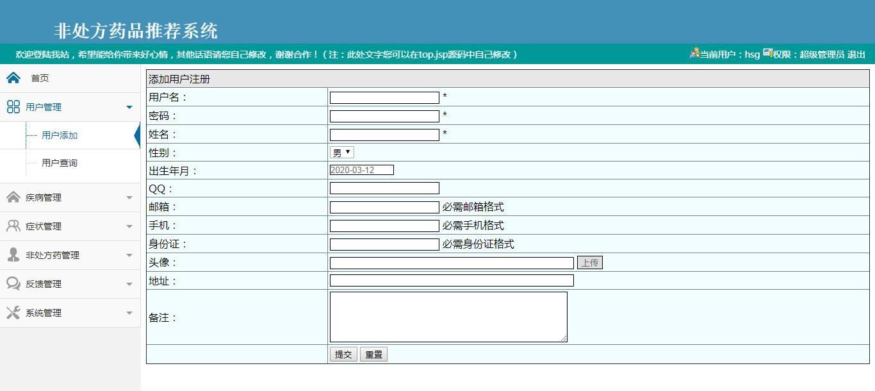Click the 重置 reset button
The height and width of the screenshot is (391, 875).
(373, 354)
